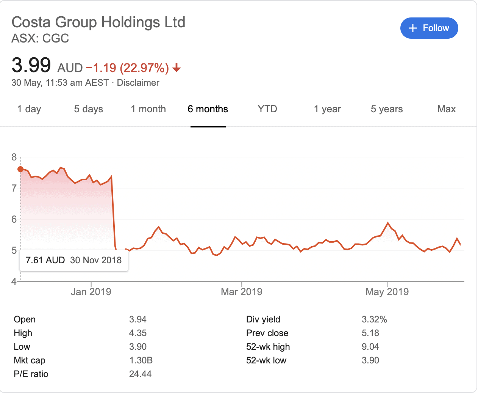Click the sharp price drop on chart line
The width and height of the screenshot is (478, 393).
[113, 212]
